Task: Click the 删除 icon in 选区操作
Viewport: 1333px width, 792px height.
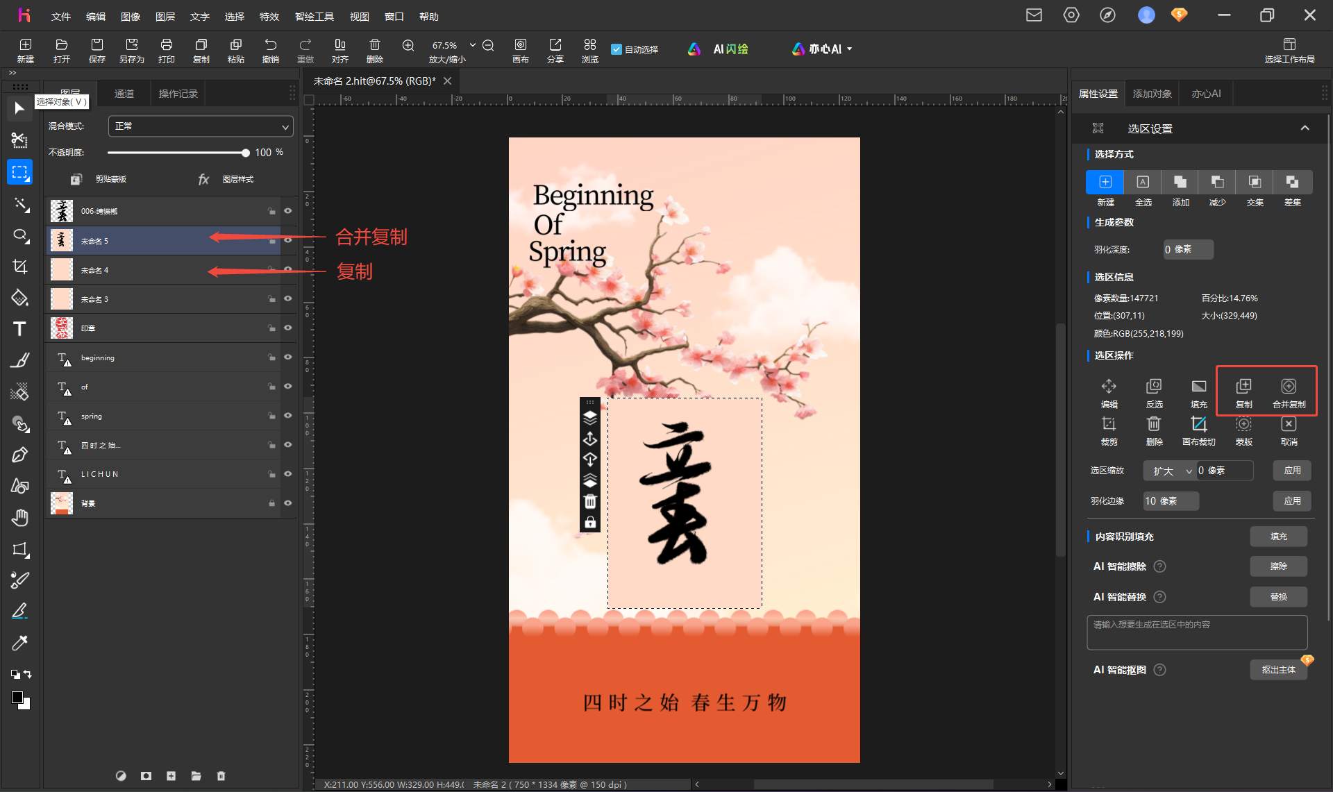Action: click(1154, 424)
